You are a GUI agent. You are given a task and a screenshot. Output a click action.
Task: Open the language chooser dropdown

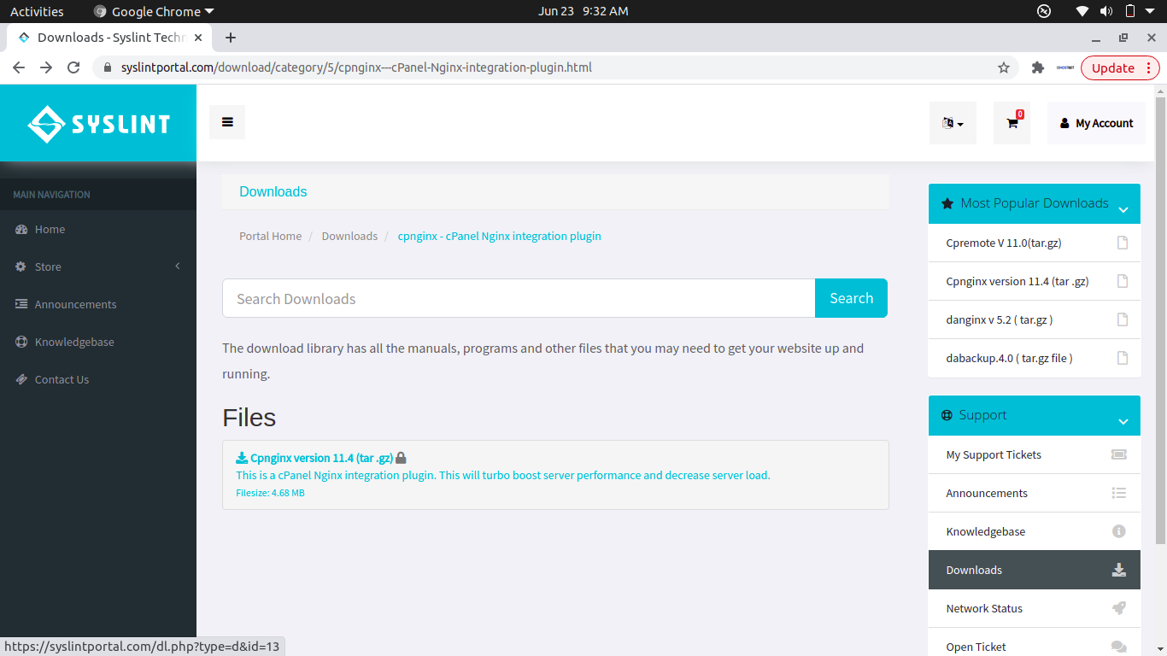[x=953, y=123]
